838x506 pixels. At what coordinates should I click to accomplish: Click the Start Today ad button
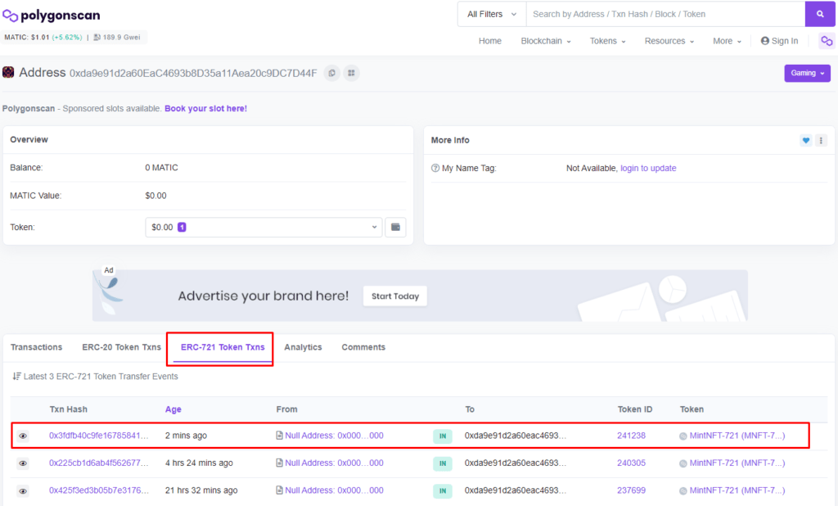point(394,296)
